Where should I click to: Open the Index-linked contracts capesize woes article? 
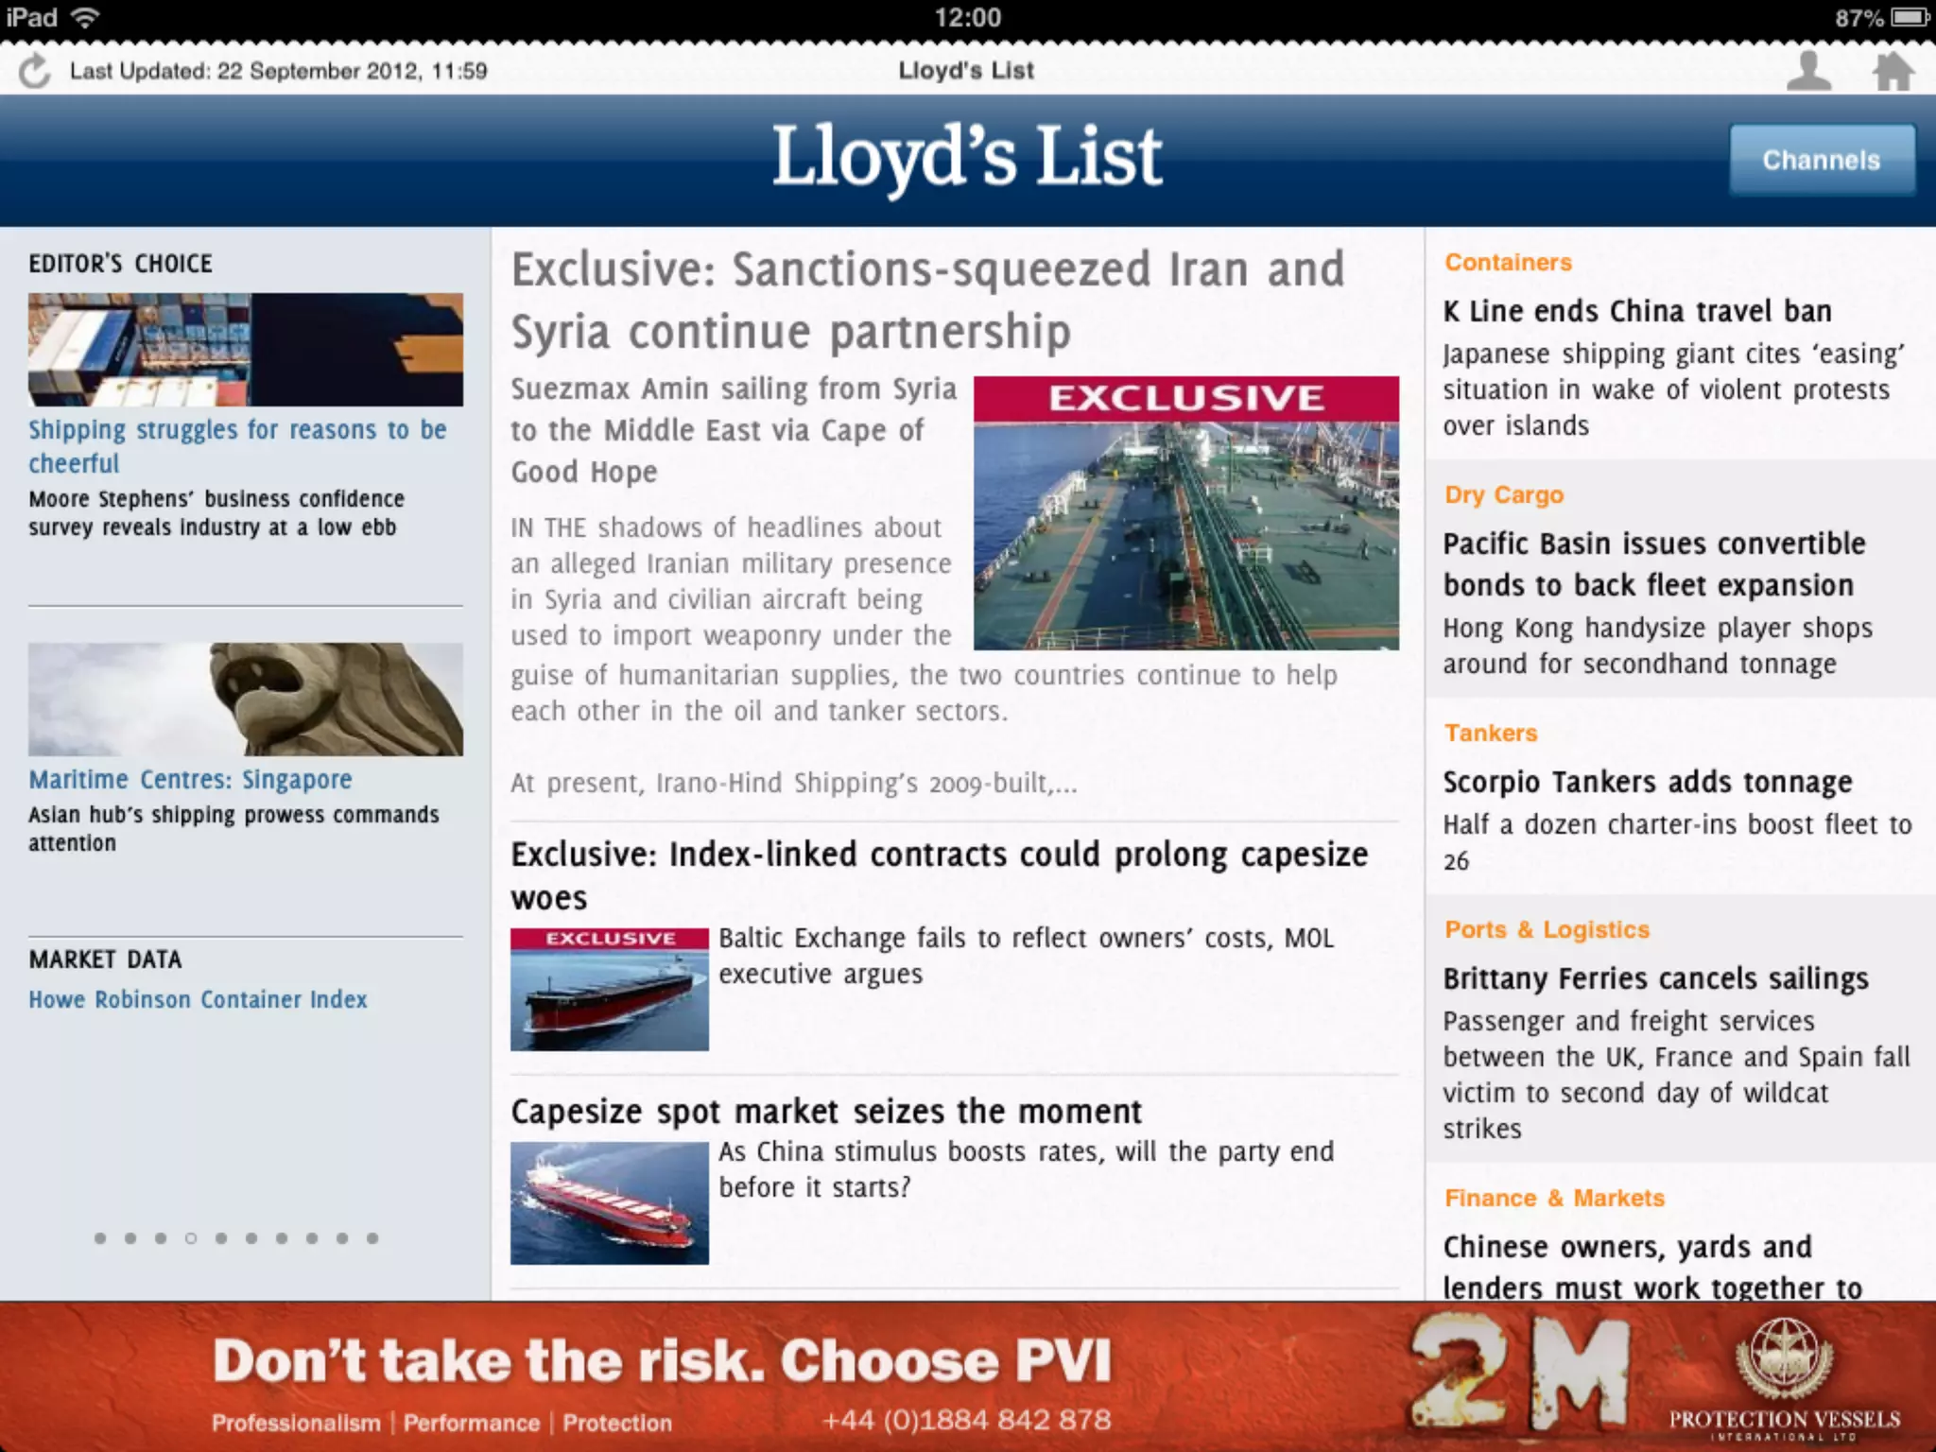pyautogui.click(x=939, y=875)
